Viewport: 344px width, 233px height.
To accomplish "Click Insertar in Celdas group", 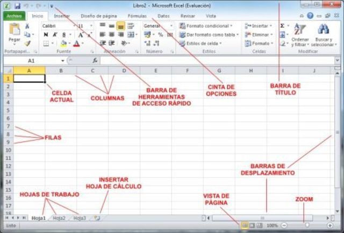I will point(258,26).
